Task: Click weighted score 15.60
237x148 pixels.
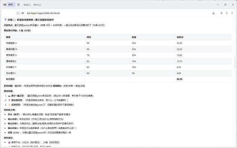Action: coord(179,55)
